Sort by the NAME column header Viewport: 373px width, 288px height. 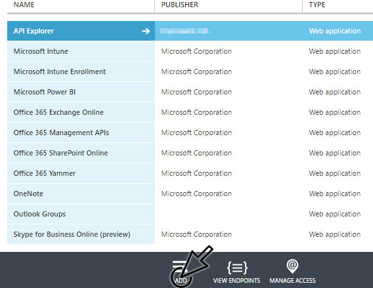pos(24,5)
